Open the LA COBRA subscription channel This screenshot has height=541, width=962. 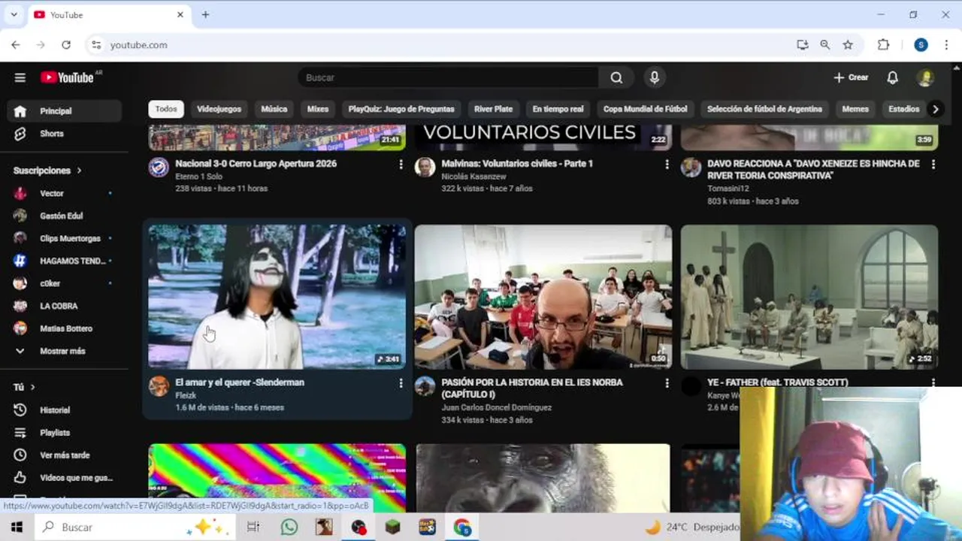(60, 306)
